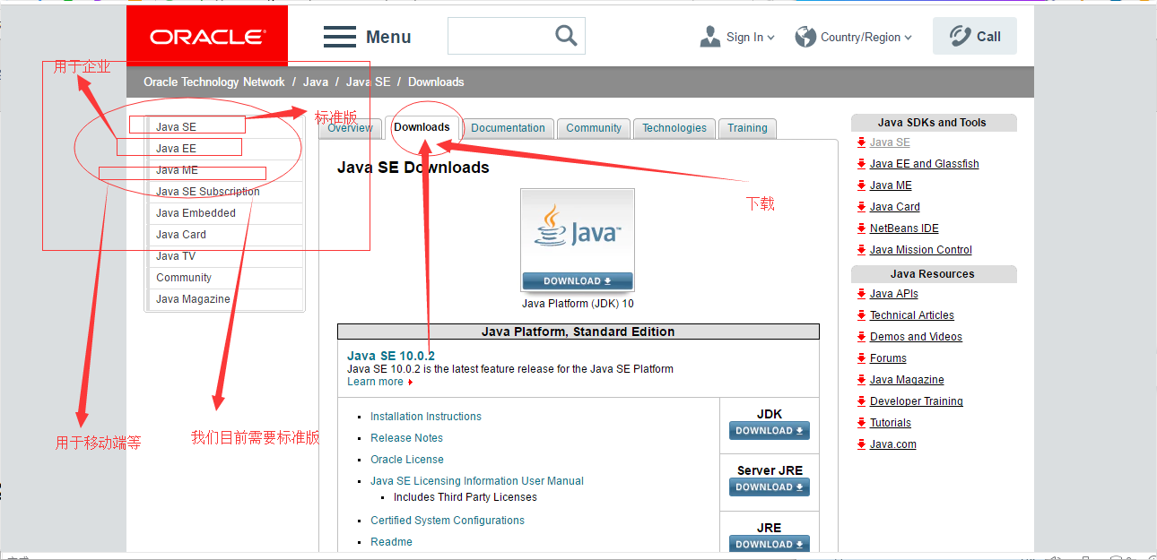Open the Oracle License link
The width and height of the screenshot is (1157, 560).
[x=407, y=460]
